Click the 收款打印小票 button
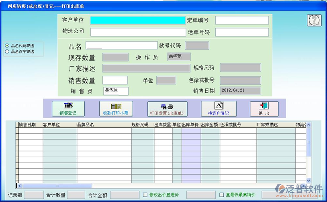Image resolution: width=327 pixels, height=202 pixels. 116,108
